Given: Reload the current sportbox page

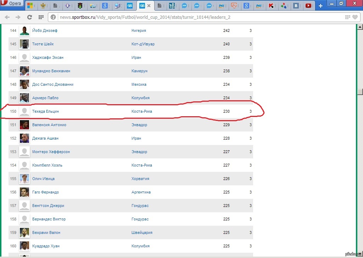Looking at the screenshot, I should click(29, 17).
